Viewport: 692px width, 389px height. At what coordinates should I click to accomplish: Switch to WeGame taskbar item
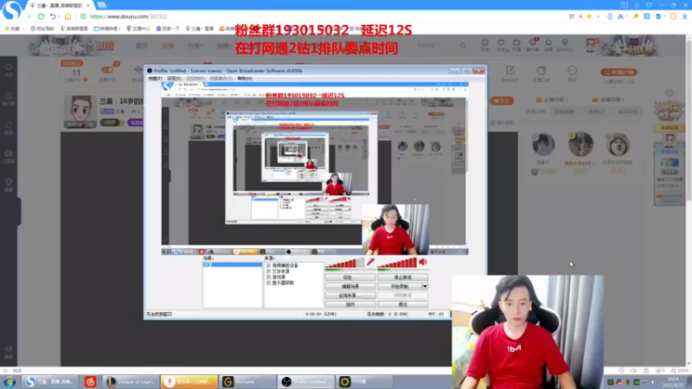click(247, 382)
